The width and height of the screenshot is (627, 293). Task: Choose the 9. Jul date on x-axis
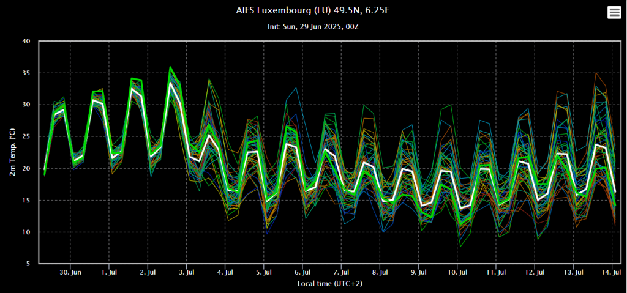[x=419, y=272]
